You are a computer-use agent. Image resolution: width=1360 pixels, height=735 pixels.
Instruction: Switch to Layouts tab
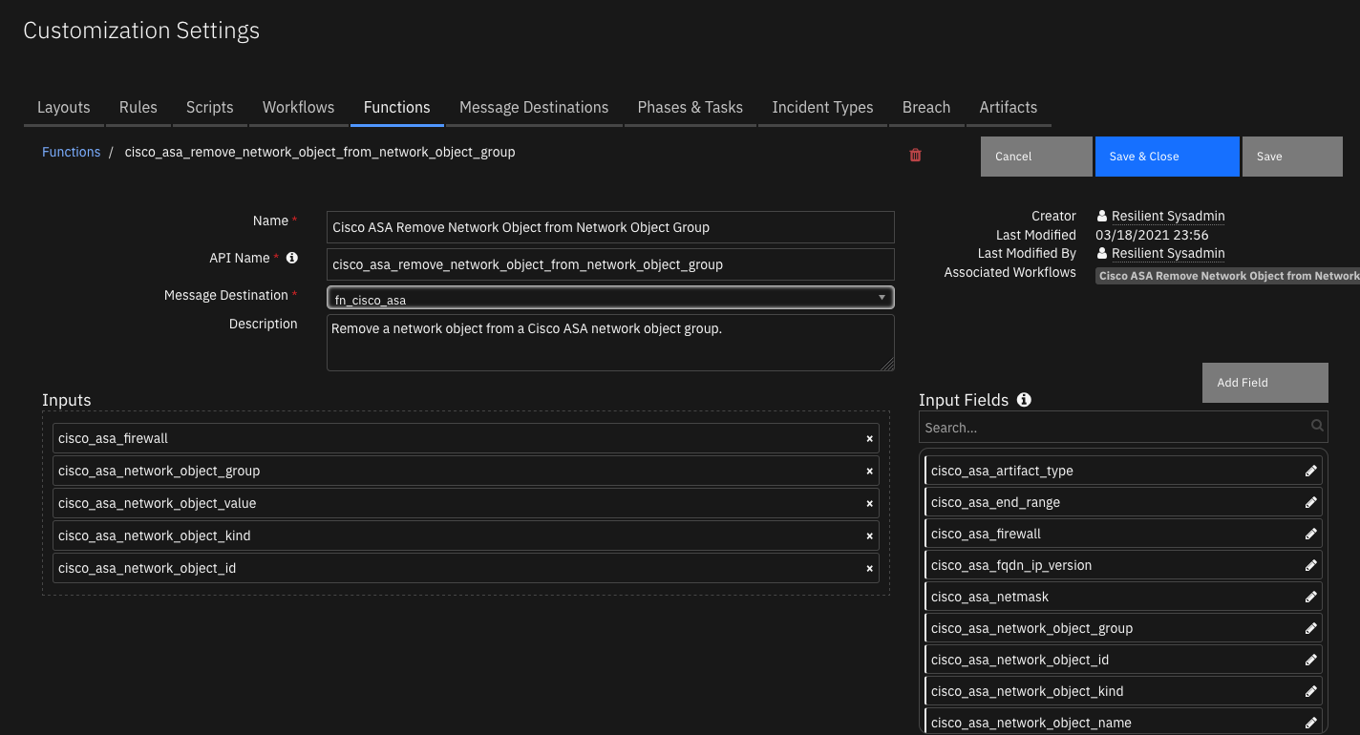point(64,107)
